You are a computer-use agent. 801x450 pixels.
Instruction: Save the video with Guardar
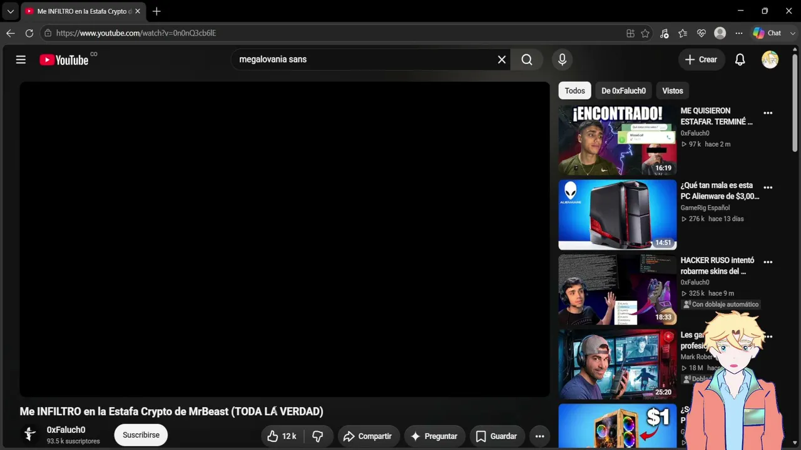click(x=496, y=436)
